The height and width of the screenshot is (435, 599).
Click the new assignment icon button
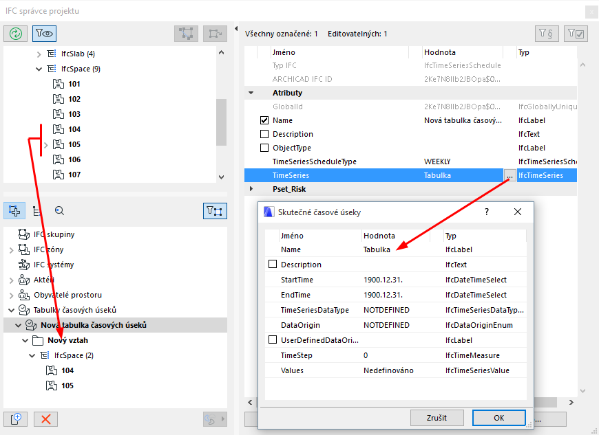tap(16, 419)
